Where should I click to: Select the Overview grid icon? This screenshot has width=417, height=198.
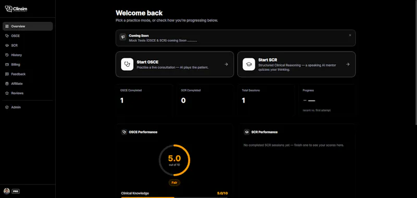click(x=7, y=26)
